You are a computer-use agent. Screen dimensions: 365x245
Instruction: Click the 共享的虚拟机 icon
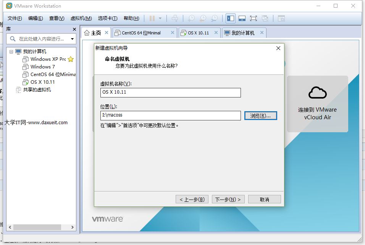tap(18, 90)
